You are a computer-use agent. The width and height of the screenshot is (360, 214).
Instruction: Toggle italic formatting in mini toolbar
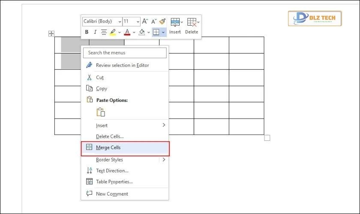(x=95, y=32)
